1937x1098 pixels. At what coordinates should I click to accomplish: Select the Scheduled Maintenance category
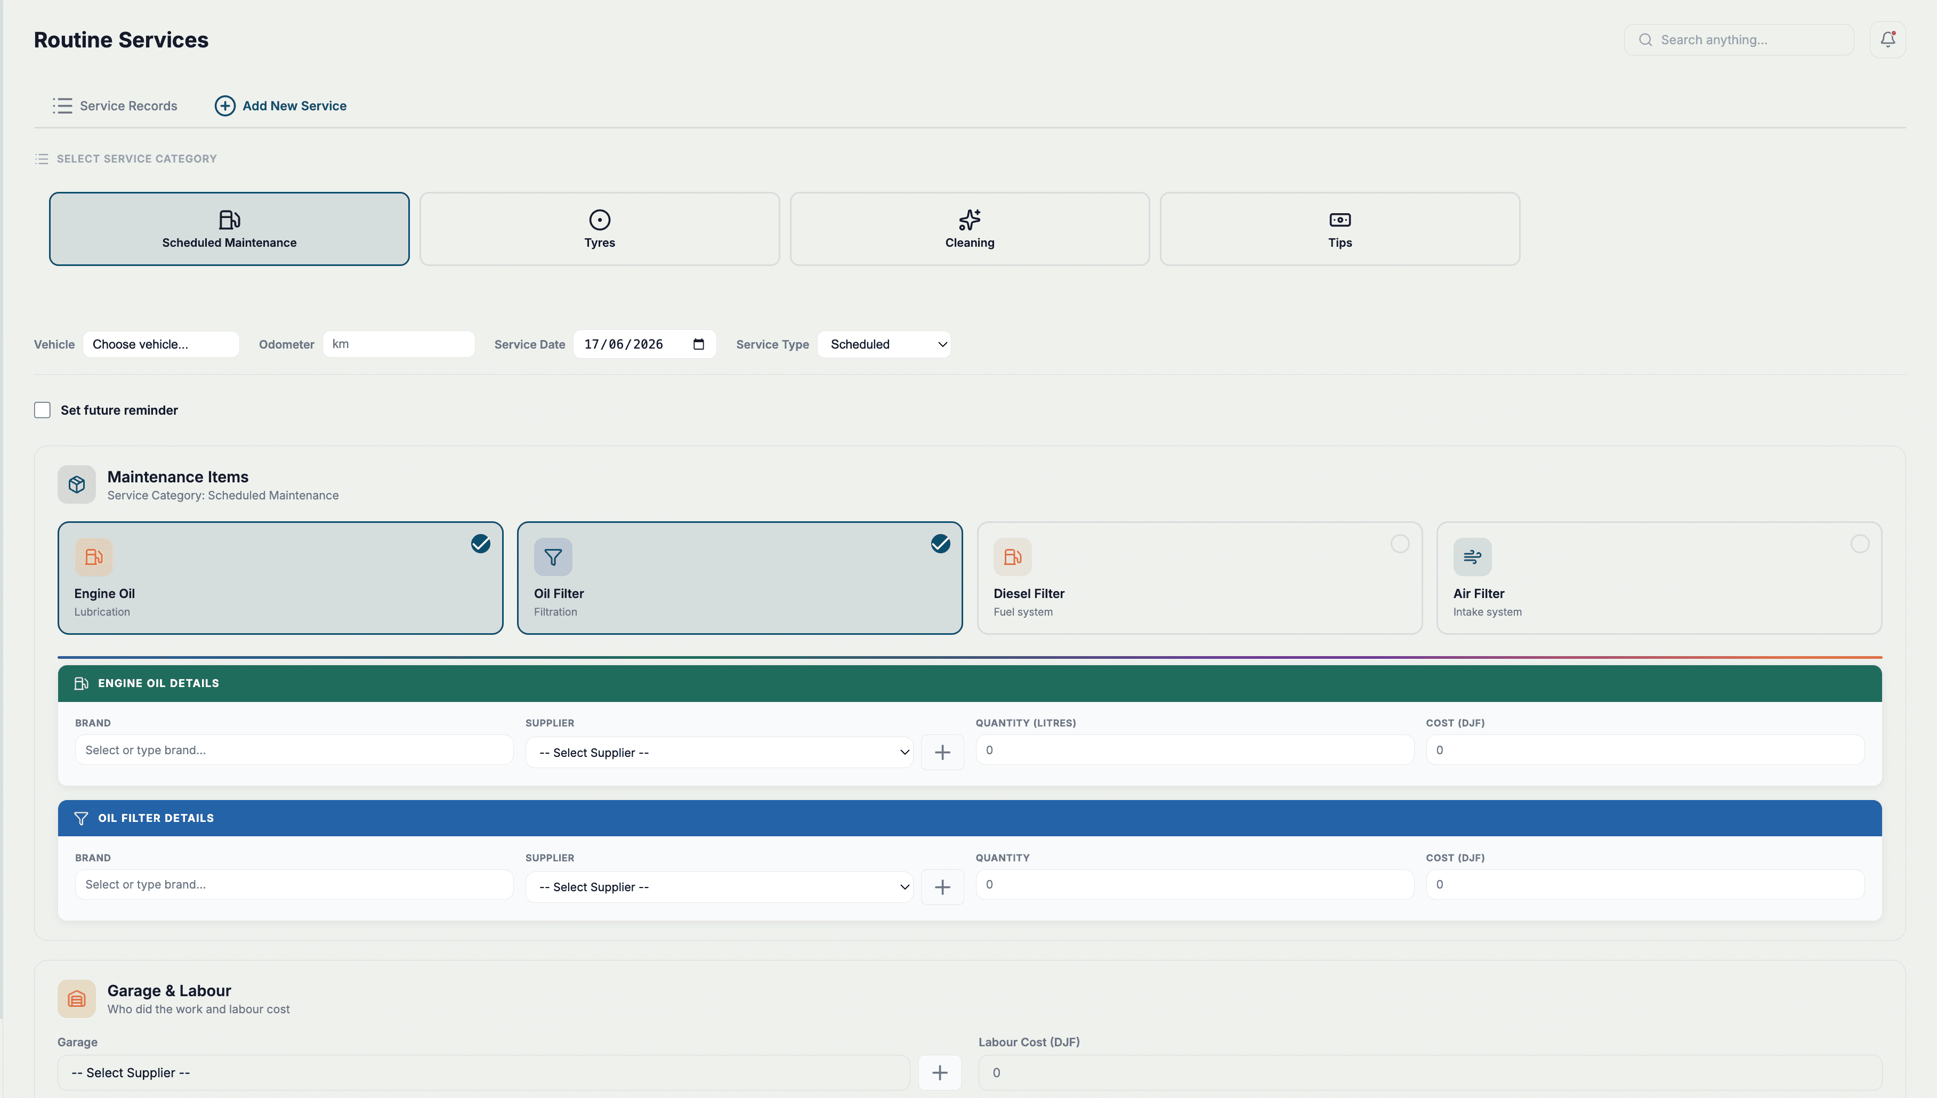tap(229, 229)
